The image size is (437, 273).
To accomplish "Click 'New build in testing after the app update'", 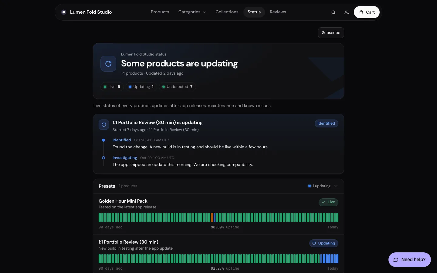I will 136,248.
